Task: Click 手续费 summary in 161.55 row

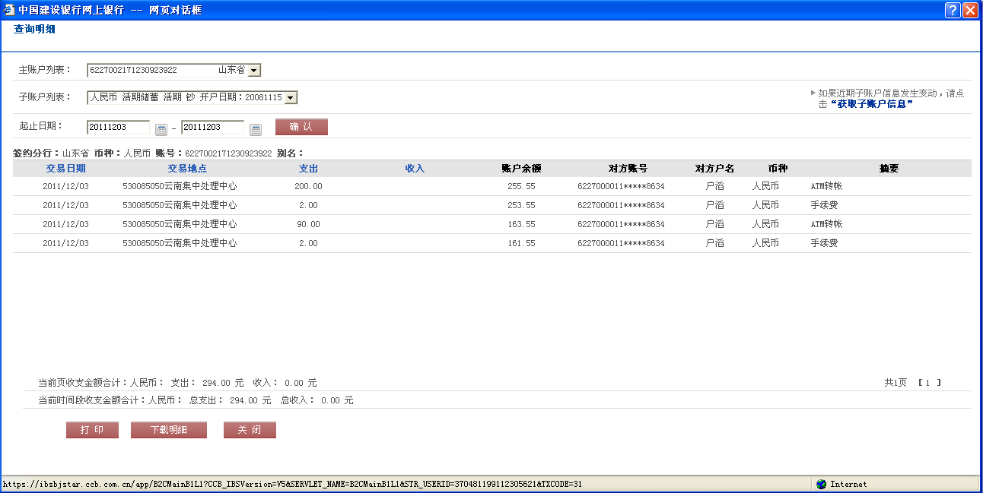Action: (824, 243)
